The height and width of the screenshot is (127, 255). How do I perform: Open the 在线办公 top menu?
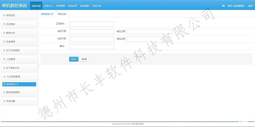(48, 6)
